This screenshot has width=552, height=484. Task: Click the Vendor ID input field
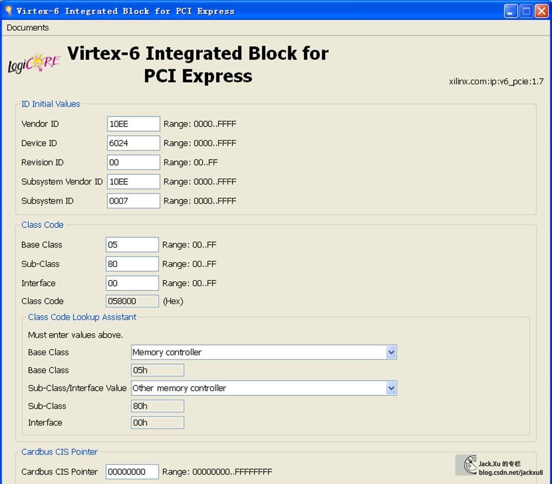click(134, 124)
